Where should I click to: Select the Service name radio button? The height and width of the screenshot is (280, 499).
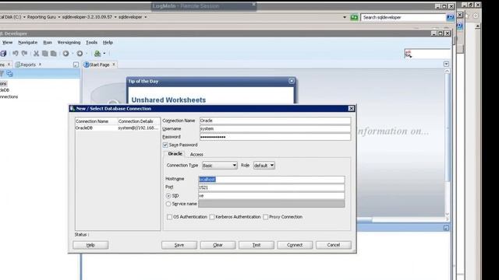168,204
